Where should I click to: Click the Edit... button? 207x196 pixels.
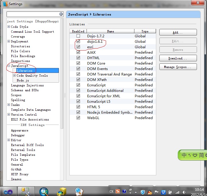[x=178, y=41]
